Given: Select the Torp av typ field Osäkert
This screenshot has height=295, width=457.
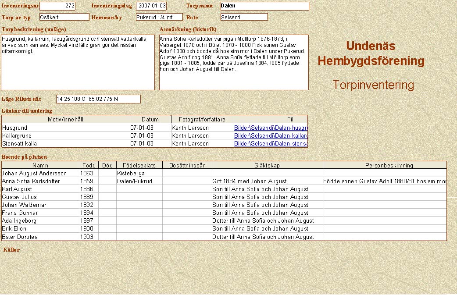Looking at the screenshot, I should [x=64, y=17].
